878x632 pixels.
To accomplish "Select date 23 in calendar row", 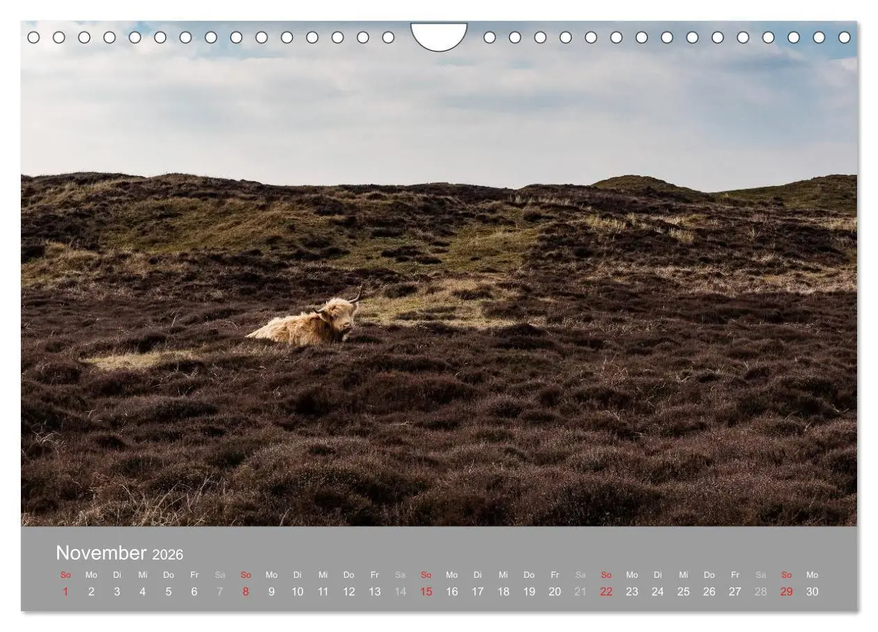I will click(632, 592).
